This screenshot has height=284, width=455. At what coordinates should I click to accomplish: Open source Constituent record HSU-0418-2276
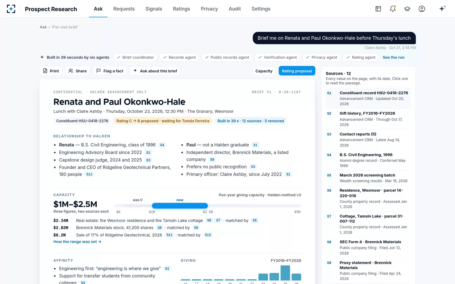pyautogui.click(x=368, y=98)
